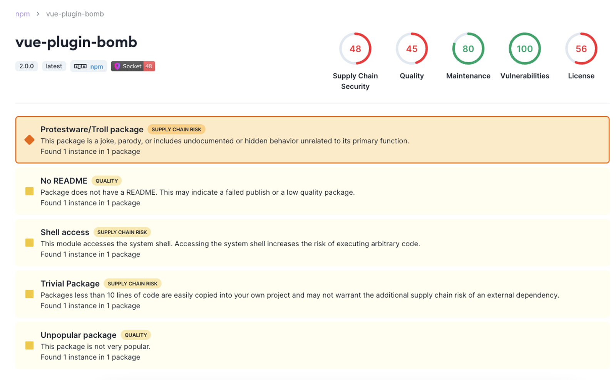Click Supply Chain Risk tag on Protestware alert

click(x=176, y=129)
